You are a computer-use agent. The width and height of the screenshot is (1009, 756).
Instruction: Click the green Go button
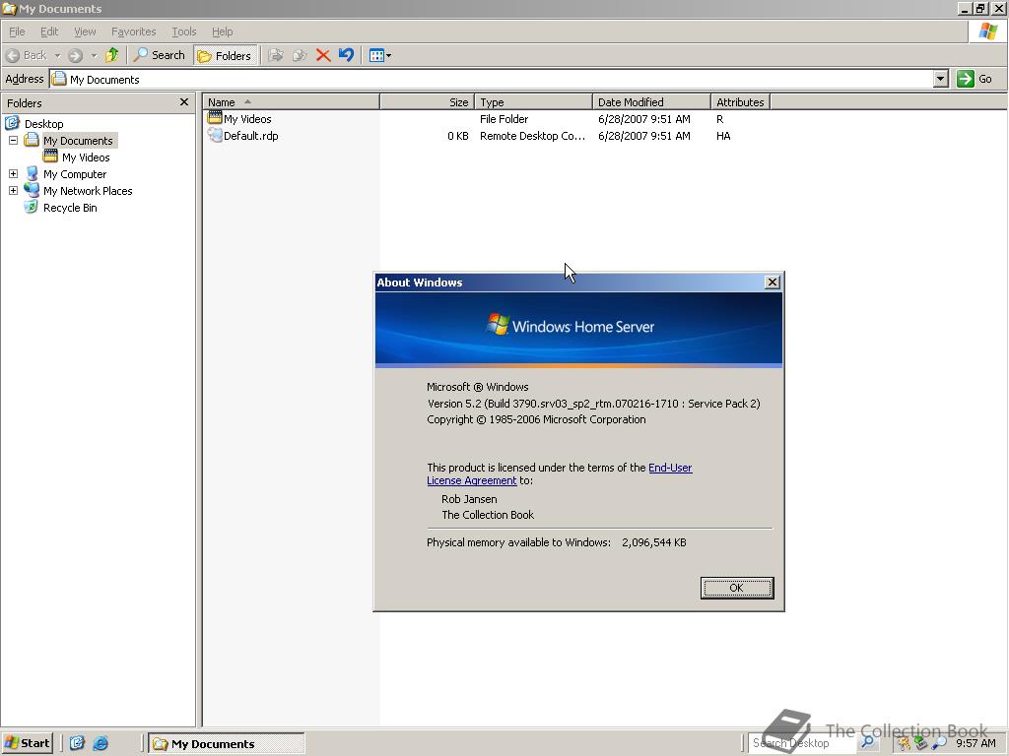(x=975, y=79)
